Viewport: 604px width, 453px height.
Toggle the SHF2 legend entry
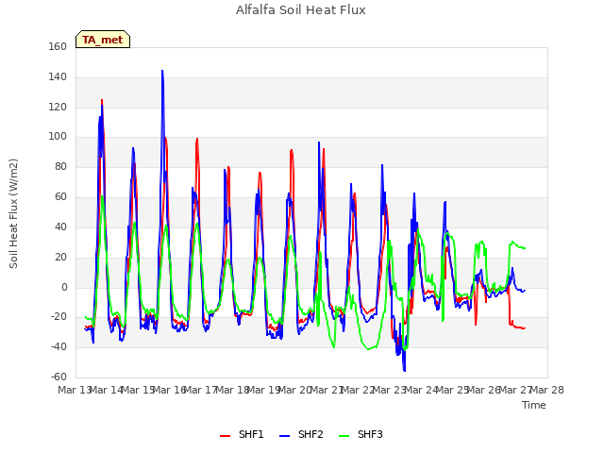tap(301, 434)
